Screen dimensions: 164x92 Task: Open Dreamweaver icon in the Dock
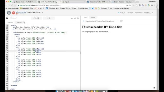pyautogui.click(x=97, y=91)
